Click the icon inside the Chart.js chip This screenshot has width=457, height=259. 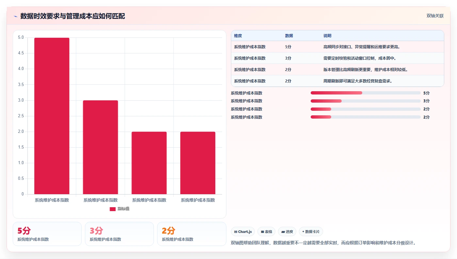236,232
